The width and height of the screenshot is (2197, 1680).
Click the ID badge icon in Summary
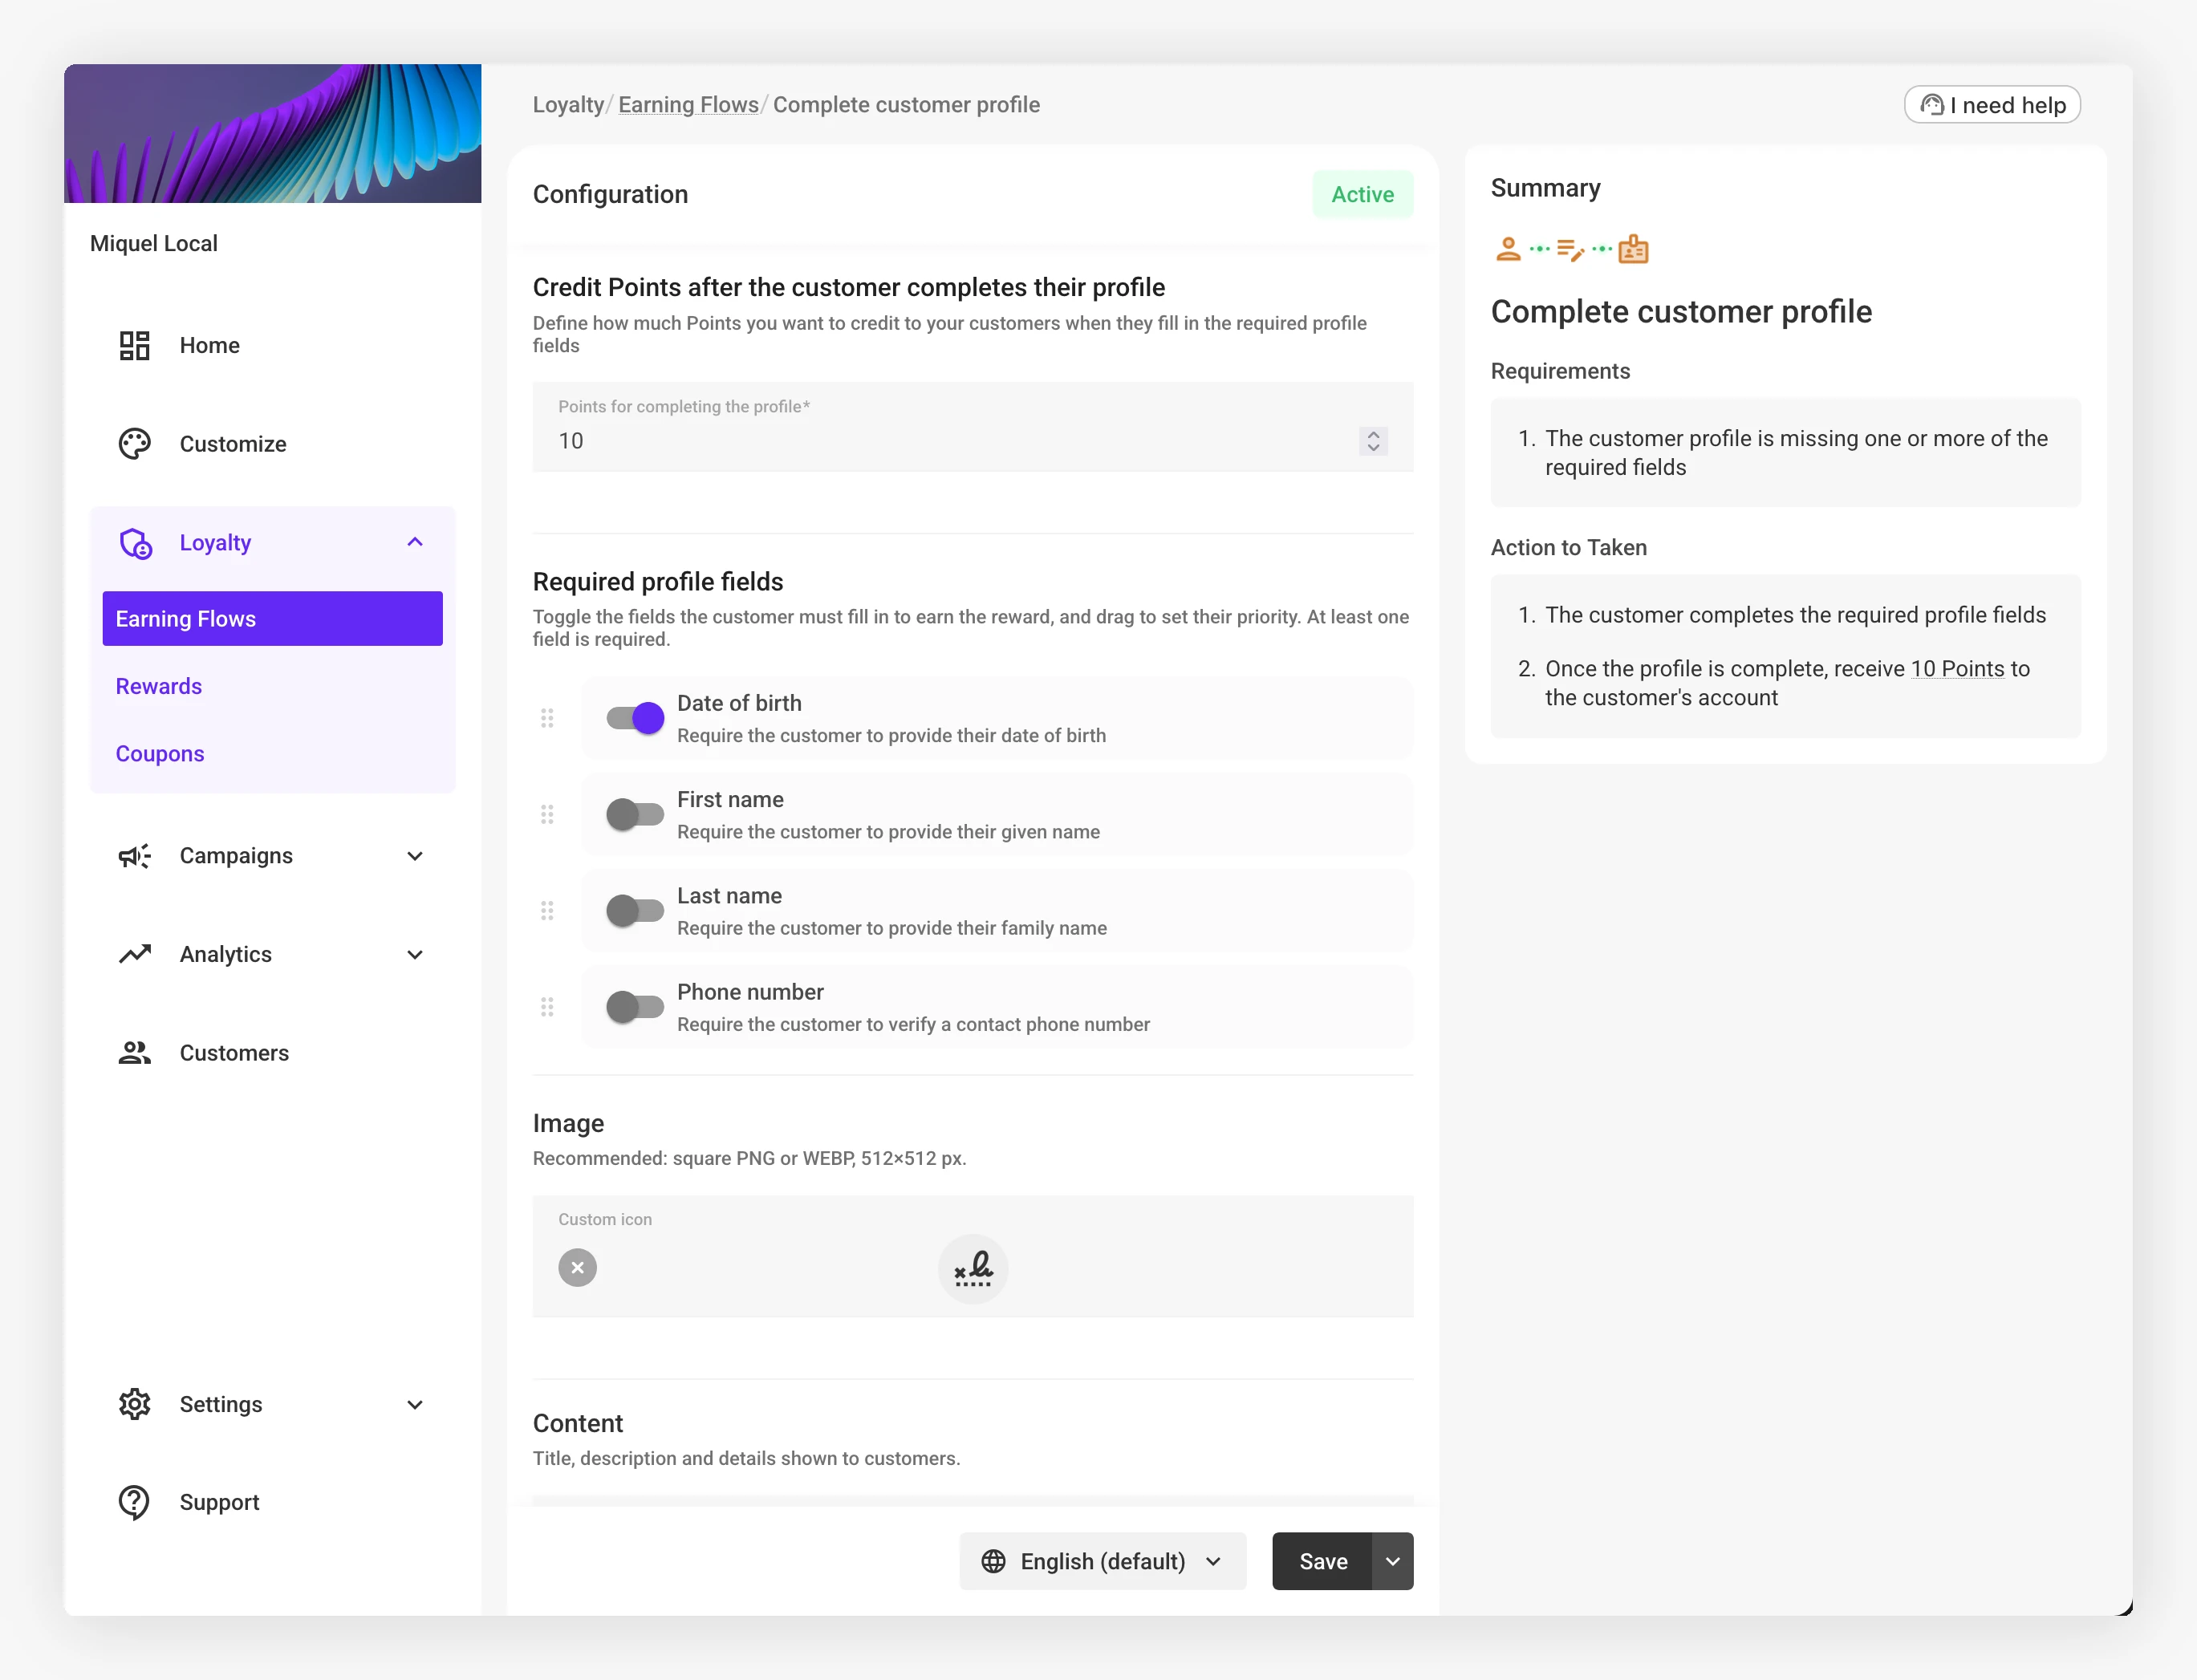1633,249
